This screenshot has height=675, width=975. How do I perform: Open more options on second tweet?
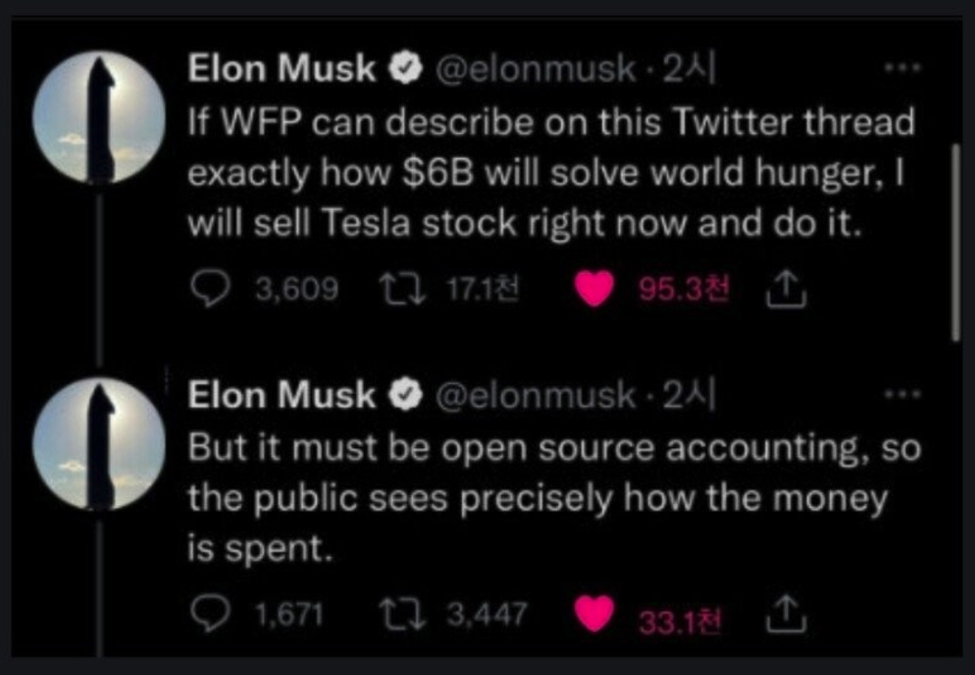pos(902,394)
